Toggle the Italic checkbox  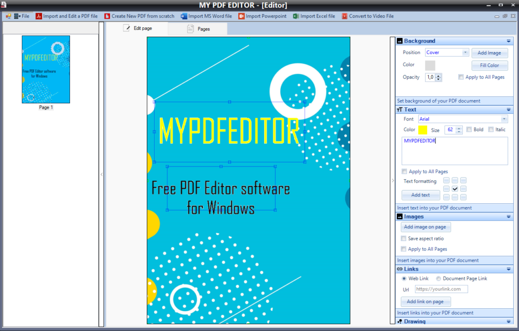[491, 130]
